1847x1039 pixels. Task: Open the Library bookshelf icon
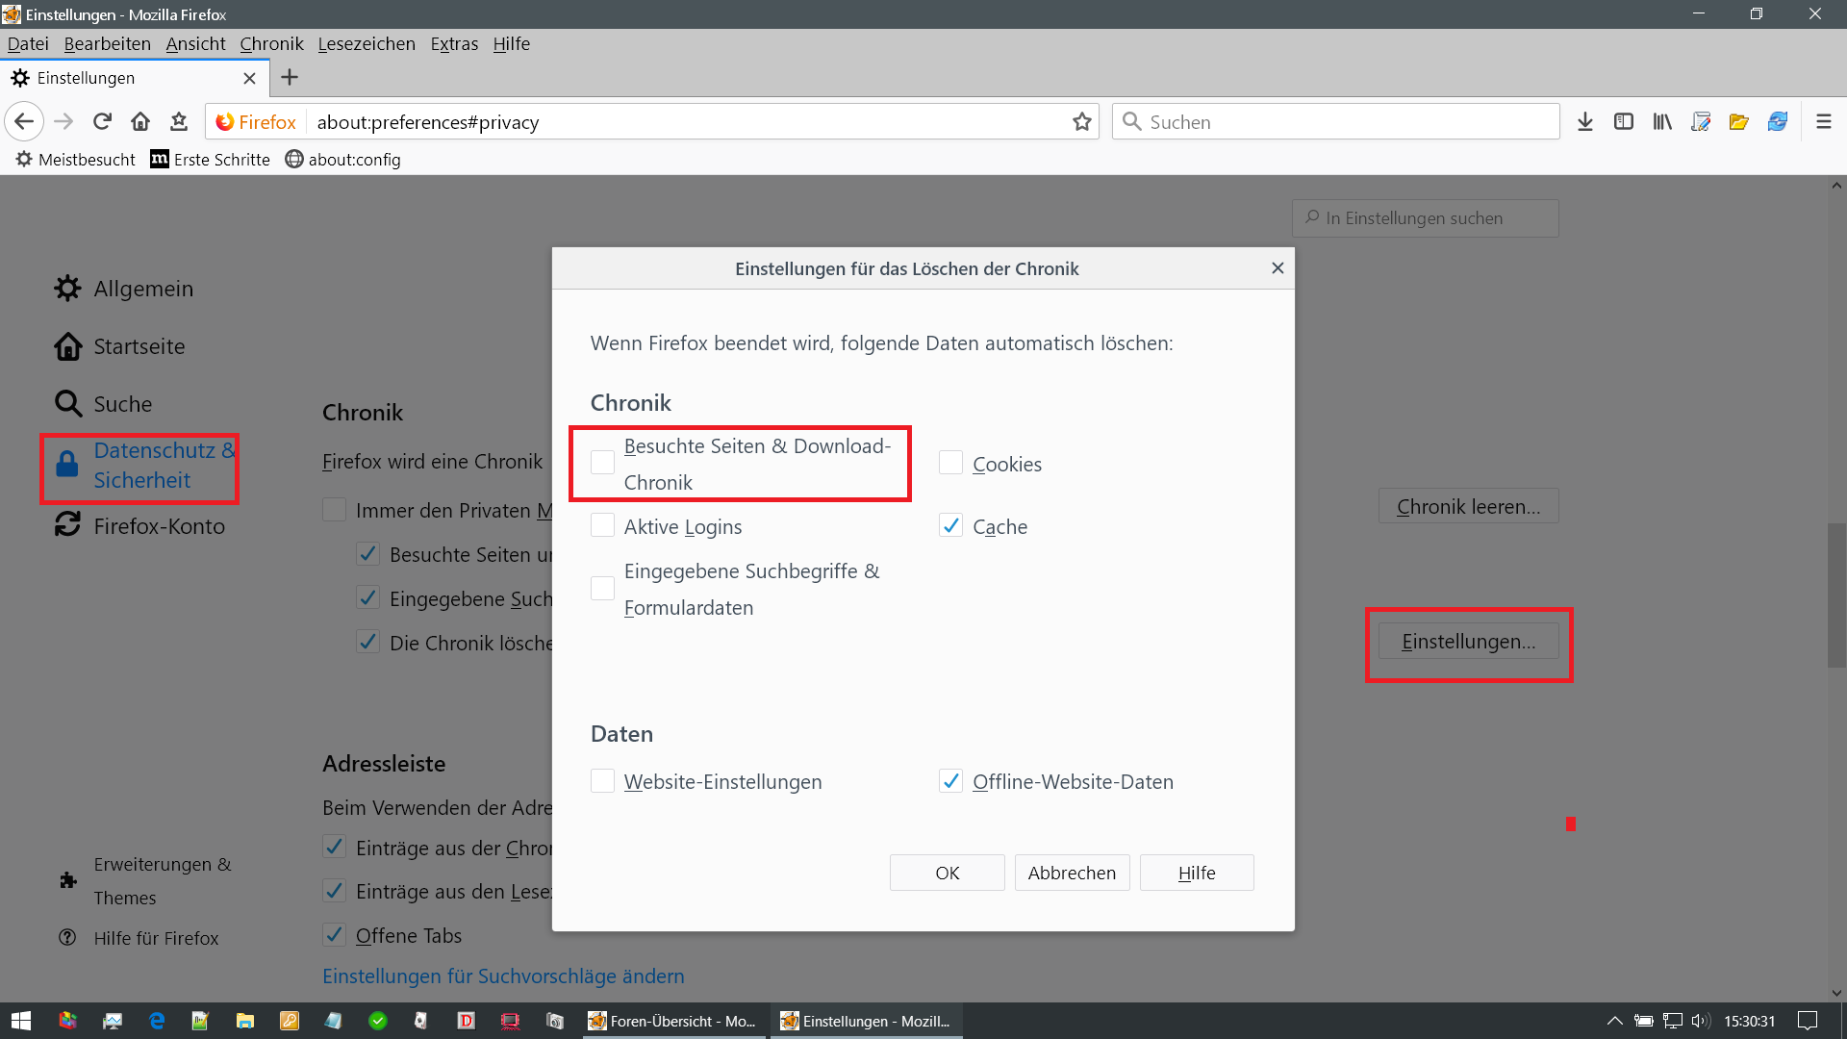tap(1662, 122)
